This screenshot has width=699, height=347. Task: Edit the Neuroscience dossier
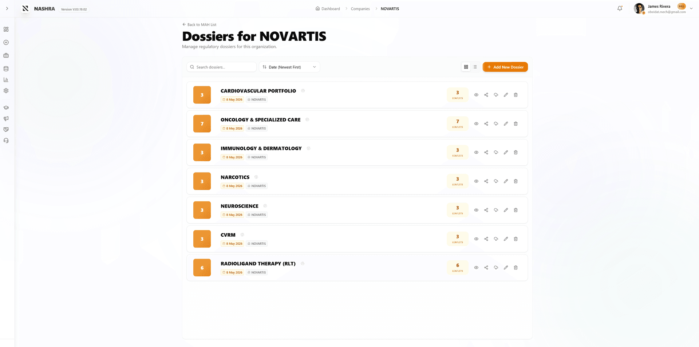point(506,210)
